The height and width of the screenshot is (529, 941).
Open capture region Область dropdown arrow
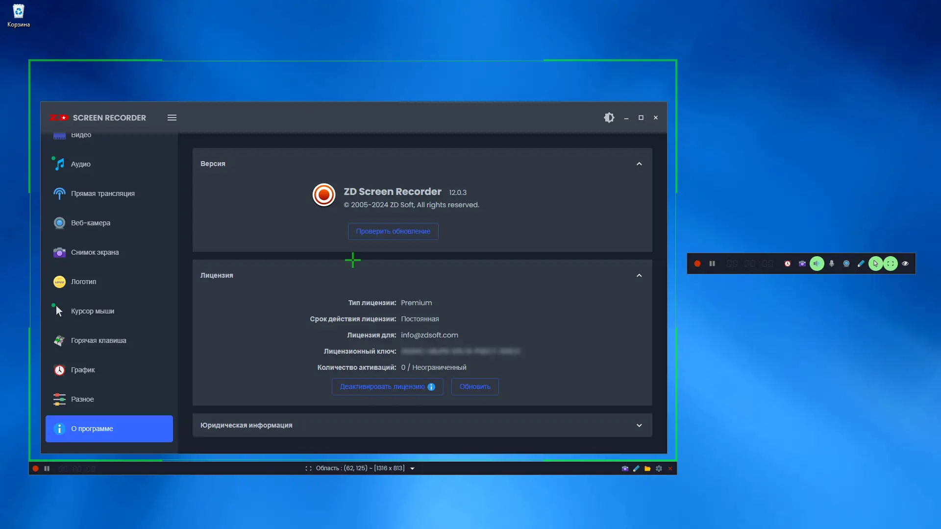point(412,469)
